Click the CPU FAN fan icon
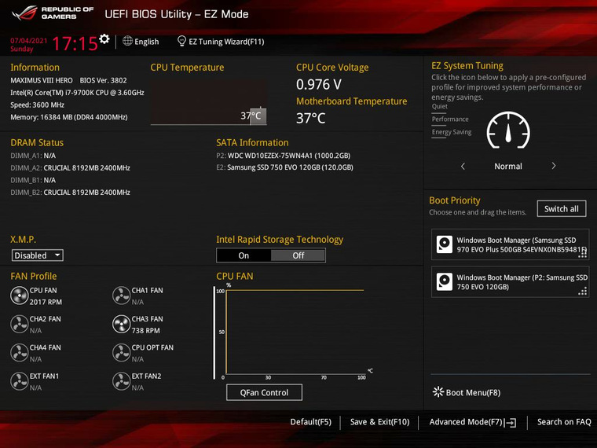This screenshot has width=597, height=448. 20,296
